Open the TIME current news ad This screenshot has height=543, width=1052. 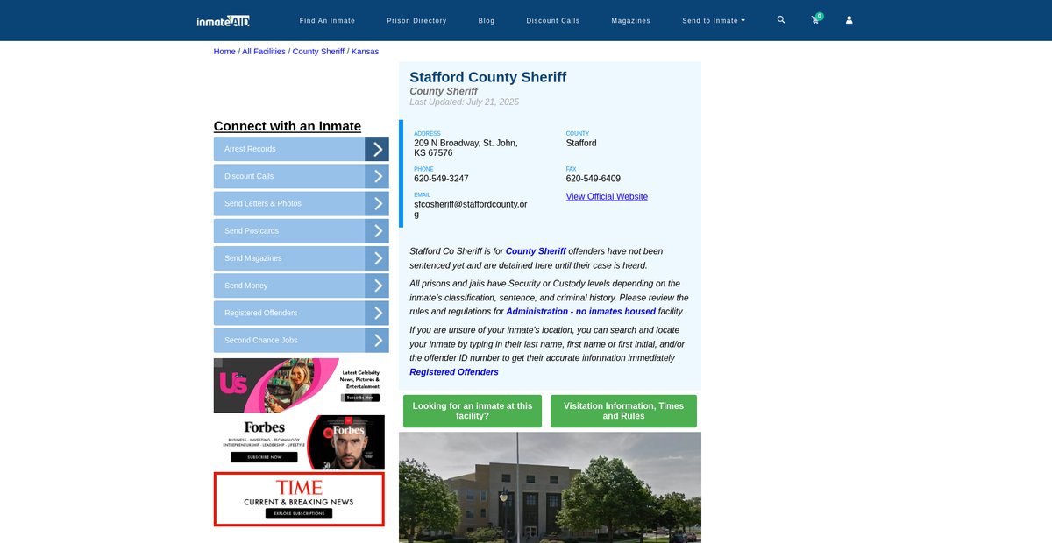299,499
